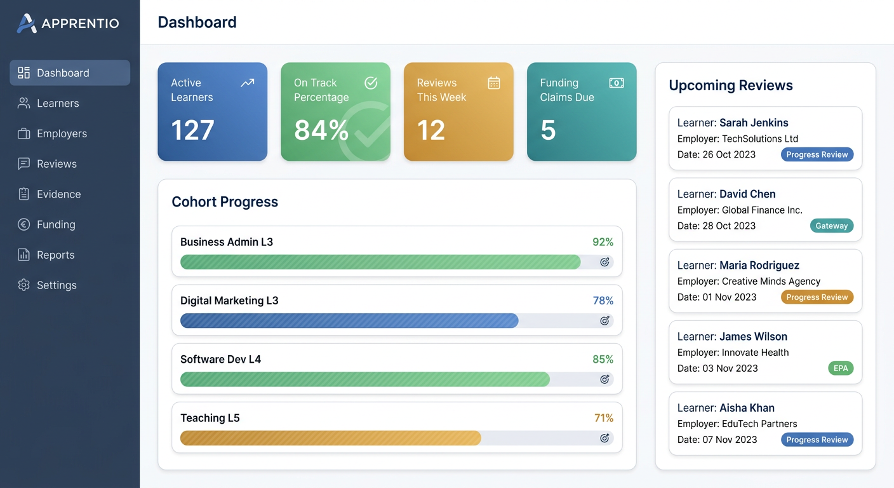Screen dimensions: 894x488
Task: Click the Reviews chat bubble icon
Action: pos(23,164)
